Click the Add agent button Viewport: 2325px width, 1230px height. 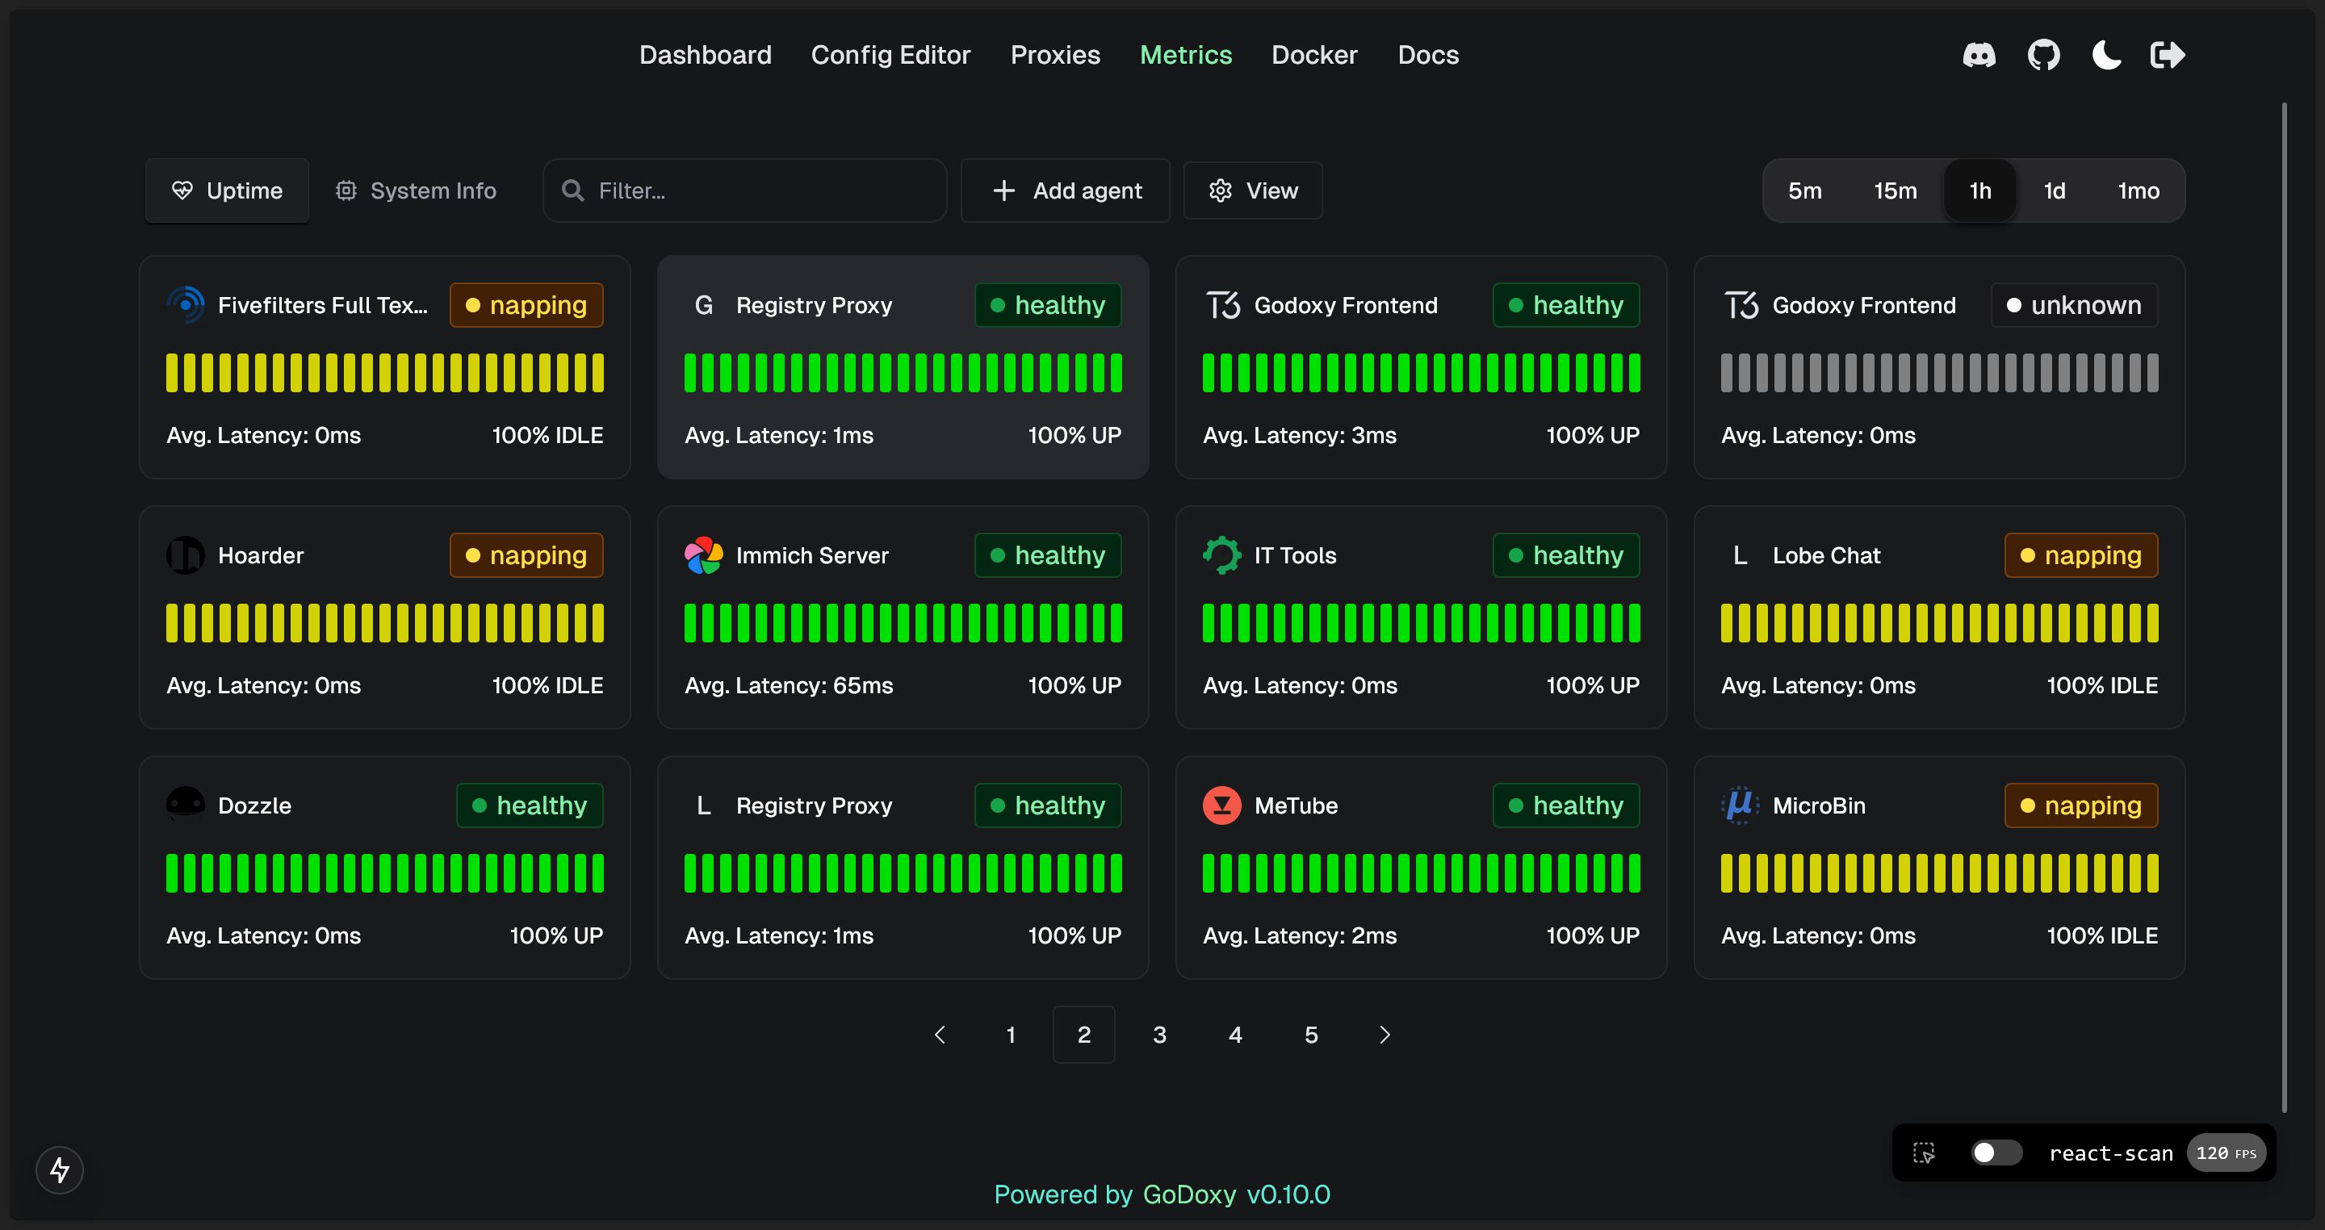1065,190
